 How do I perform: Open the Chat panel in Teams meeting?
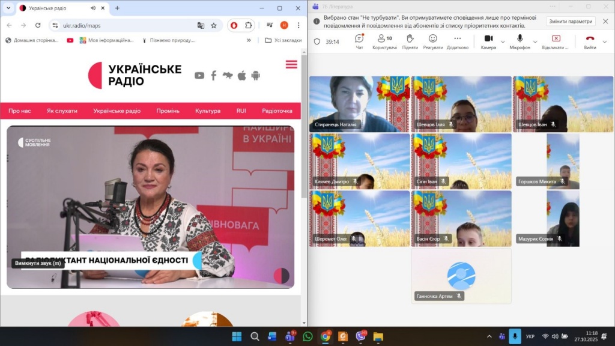tap(359, 40)
